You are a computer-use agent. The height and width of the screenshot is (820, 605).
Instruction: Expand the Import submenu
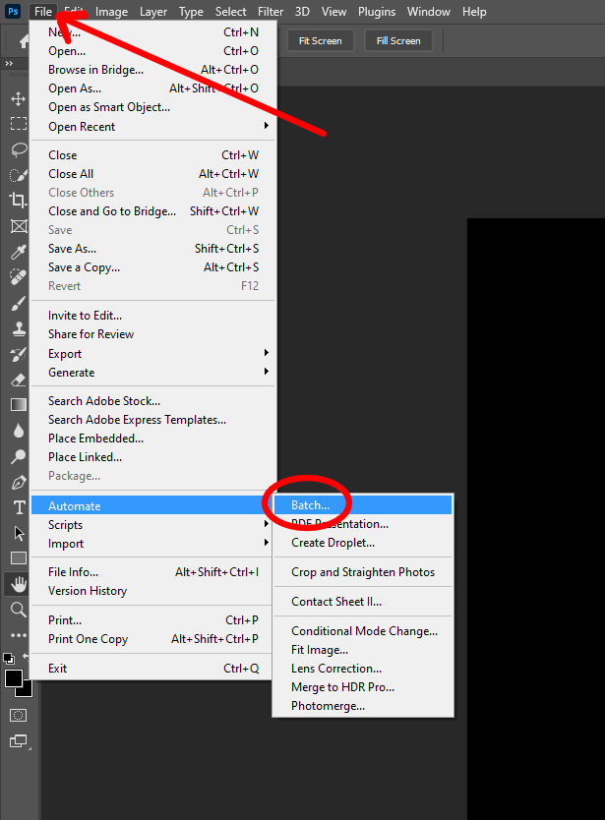coord(151,544)
